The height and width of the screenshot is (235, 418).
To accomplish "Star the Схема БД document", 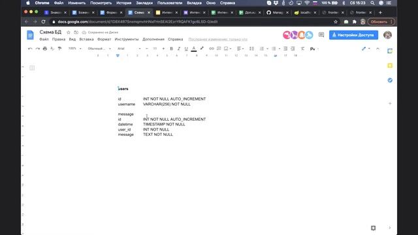I will 69,32.
